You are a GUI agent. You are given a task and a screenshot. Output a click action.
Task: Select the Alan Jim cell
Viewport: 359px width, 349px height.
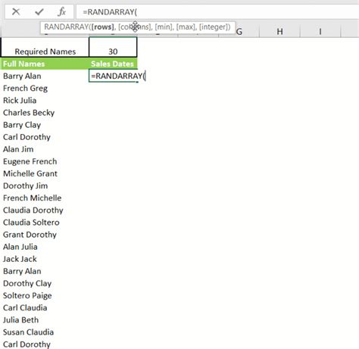point(45,149)
